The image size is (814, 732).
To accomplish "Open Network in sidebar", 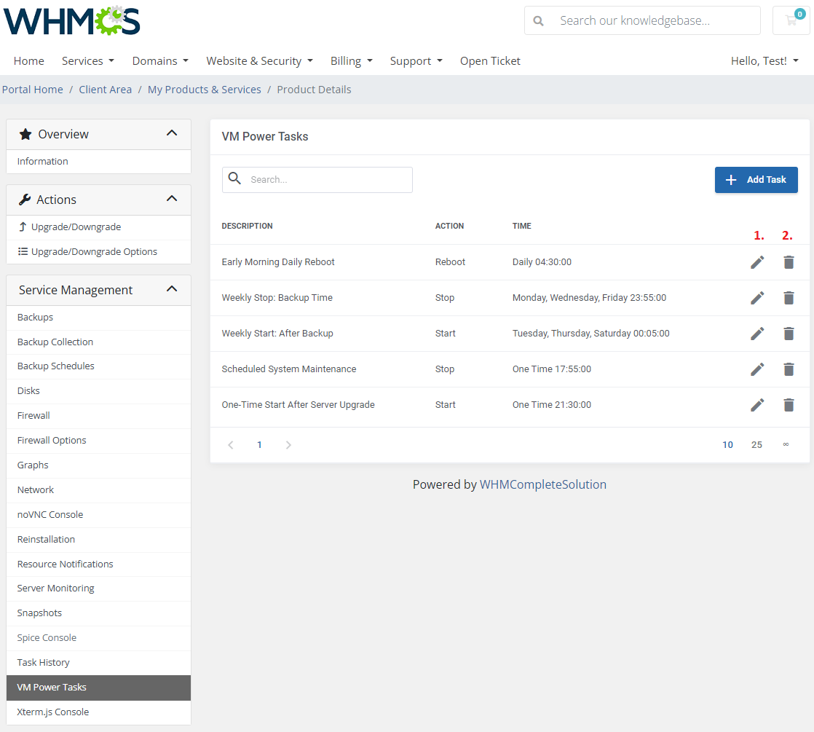I will point(98,490).
